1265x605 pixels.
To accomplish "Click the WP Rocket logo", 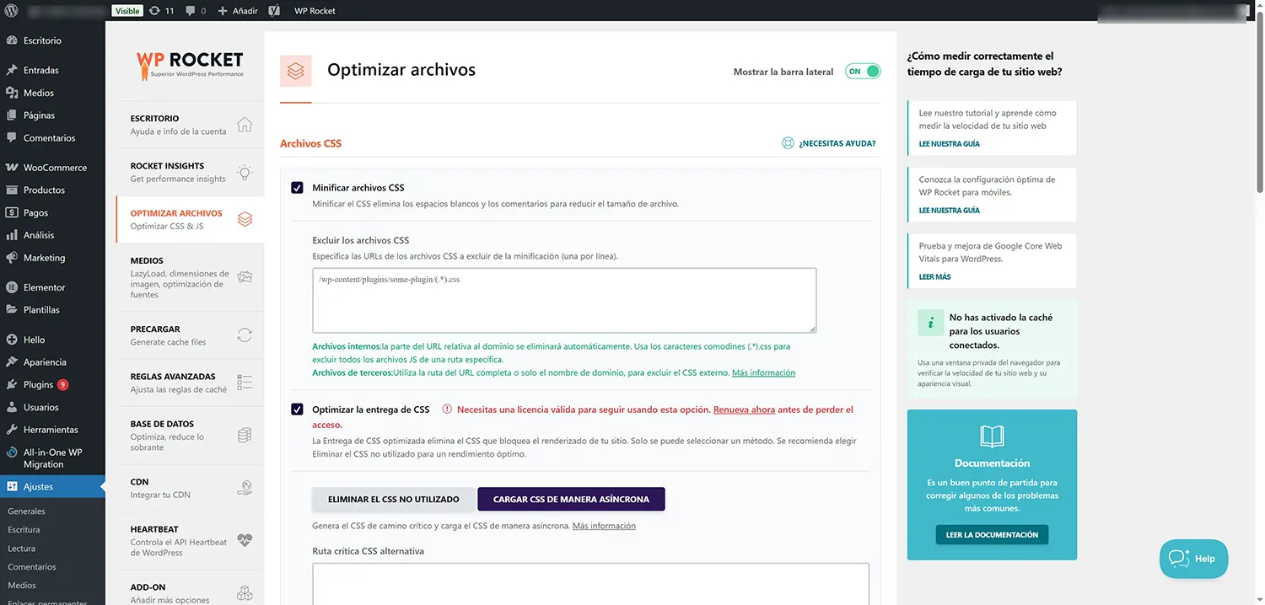I will click(187, 63).
